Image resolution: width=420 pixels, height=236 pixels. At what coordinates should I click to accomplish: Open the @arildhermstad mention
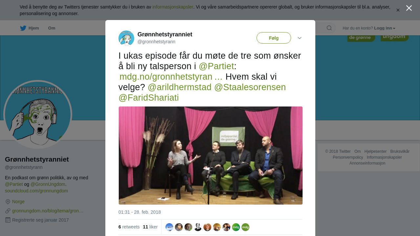coord(179,87)
